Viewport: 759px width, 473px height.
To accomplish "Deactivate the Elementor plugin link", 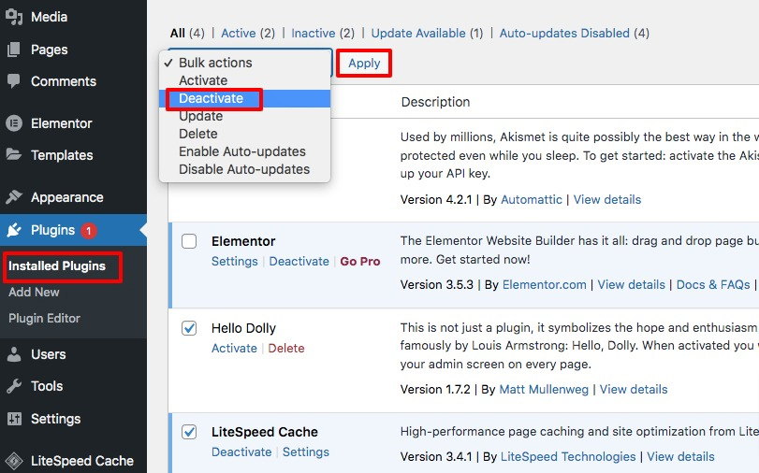I will click(299, 261).
